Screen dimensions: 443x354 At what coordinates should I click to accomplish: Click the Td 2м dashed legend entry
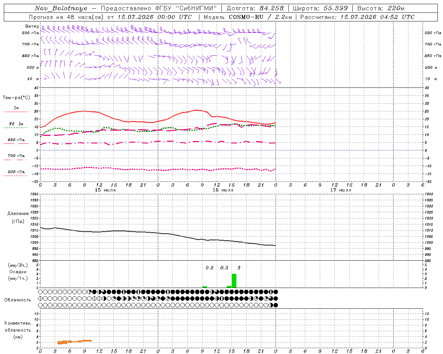point(16,125)
